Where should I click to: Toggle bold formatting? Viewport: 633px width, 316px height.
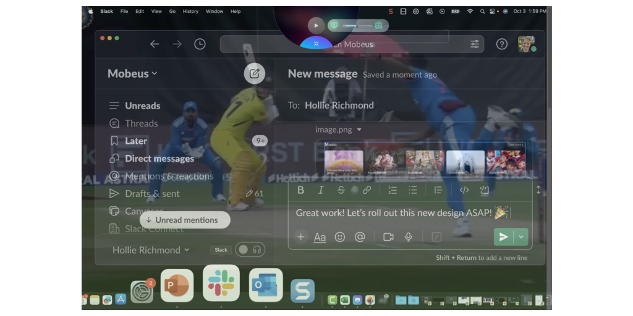[300, 190]
